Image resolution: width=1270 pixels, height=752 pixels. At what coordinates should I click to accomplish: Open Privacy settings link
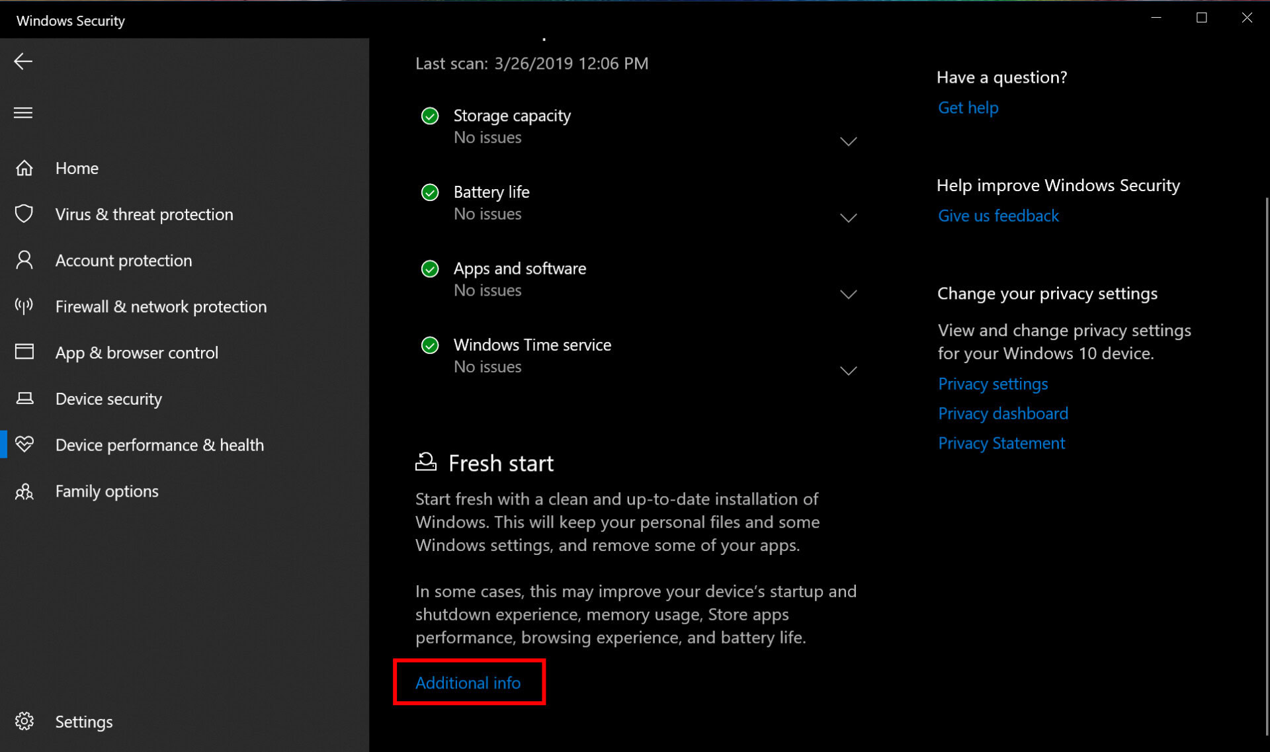[x=992, y=383]
